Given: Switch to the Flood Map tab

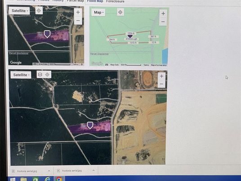Looking at the screenshot, I should click(95, 1).
